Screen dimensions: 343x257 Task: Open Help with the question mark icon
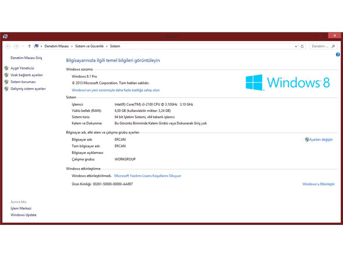[338, 54]
